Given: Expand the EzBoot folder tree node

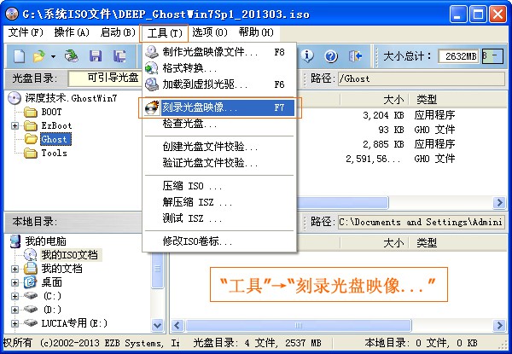Looking at the screenshot, I should (x=15, y=125).
